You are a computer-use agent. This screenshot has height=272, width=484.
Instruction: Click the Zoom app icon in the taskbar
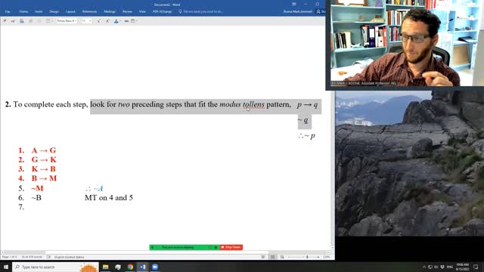click(x=155, y=267)
